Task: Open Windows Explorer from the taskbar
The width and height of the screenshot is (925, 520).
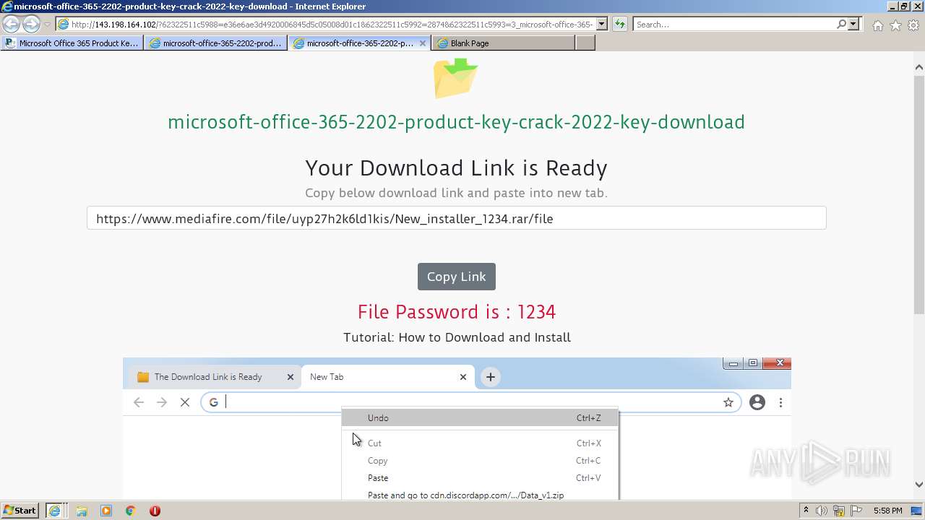Action: 82,511
